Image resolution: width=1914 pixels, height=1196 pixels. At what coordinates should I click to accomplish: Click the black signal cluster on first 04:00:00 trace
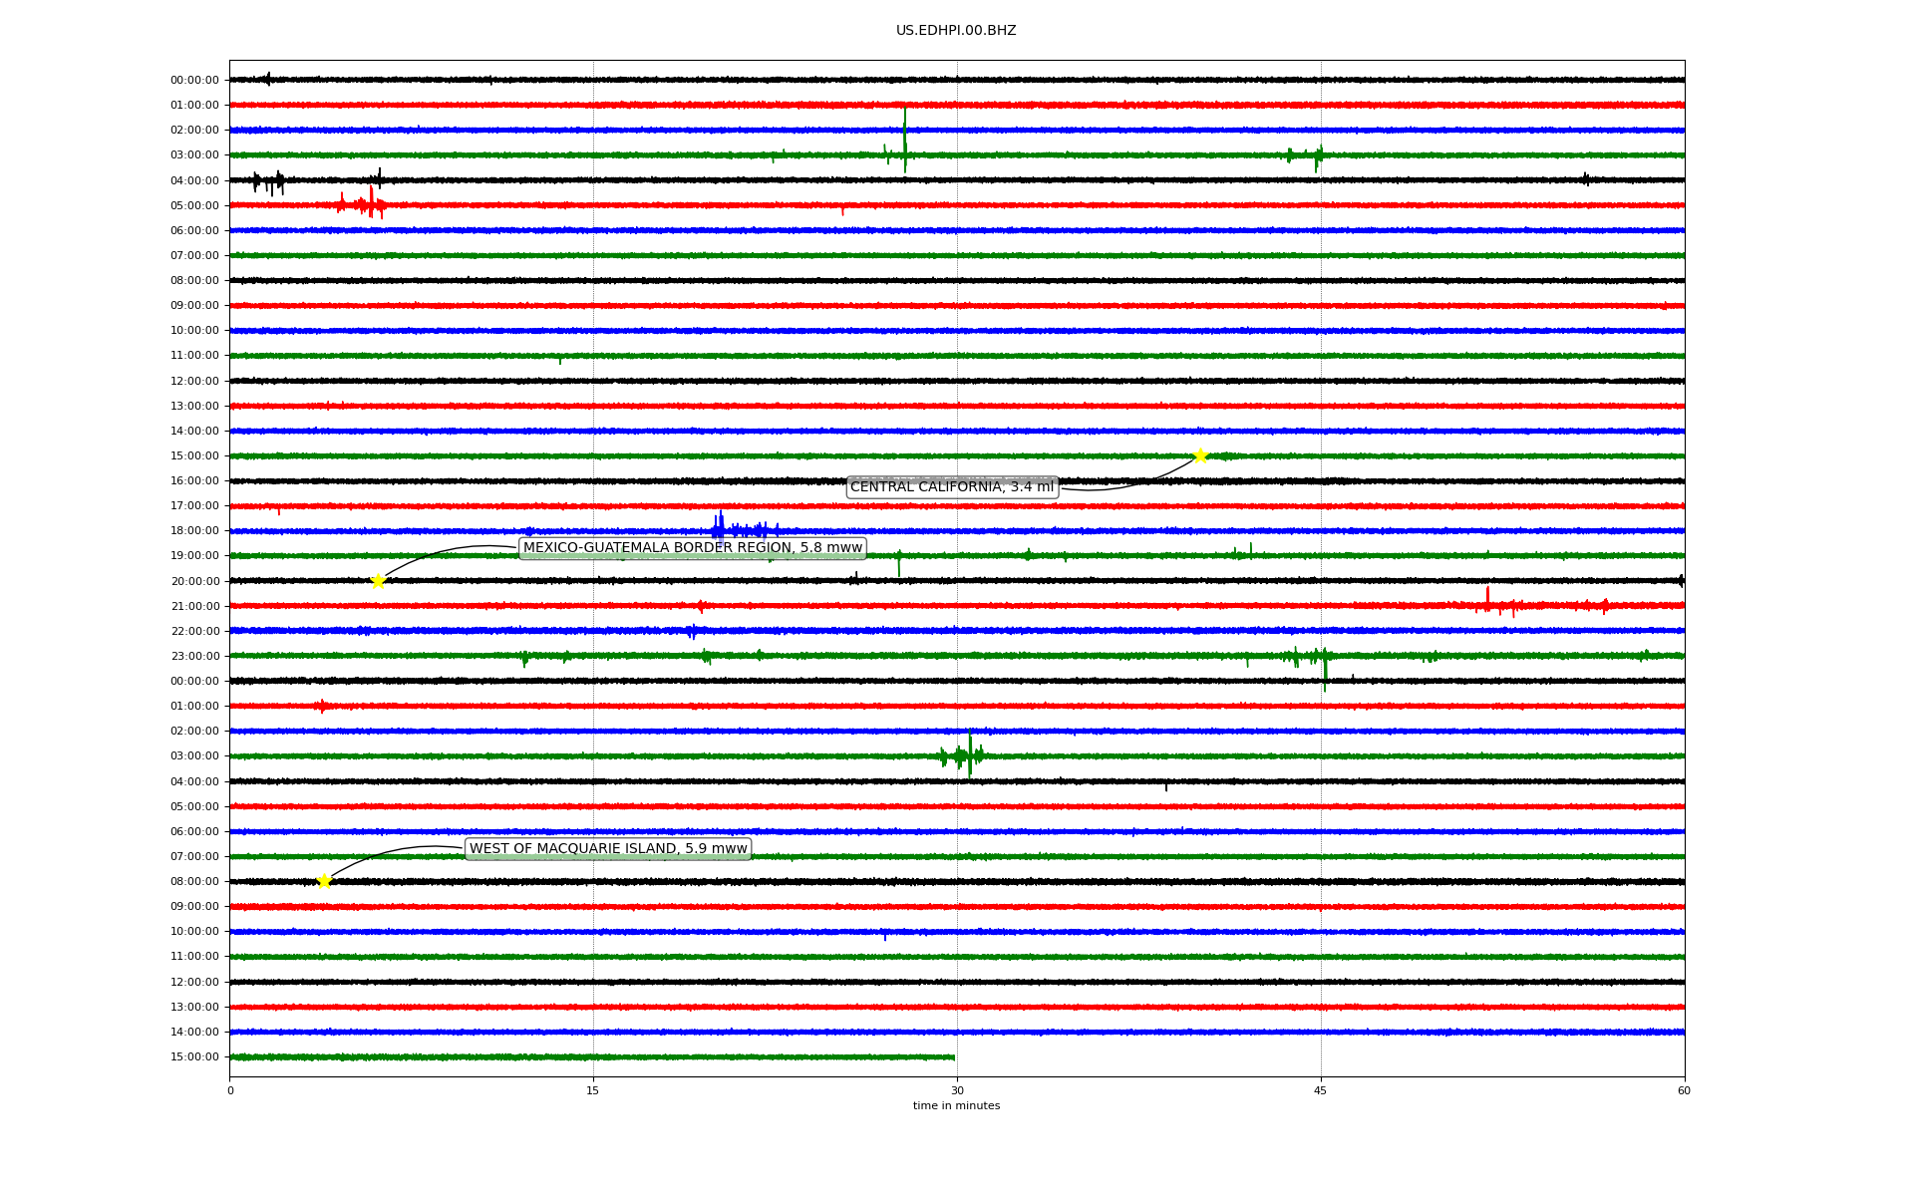point(269,181)
